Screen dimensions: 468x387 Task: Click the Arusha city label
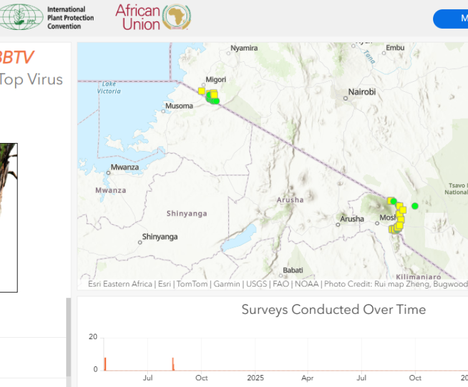[352, 219]
